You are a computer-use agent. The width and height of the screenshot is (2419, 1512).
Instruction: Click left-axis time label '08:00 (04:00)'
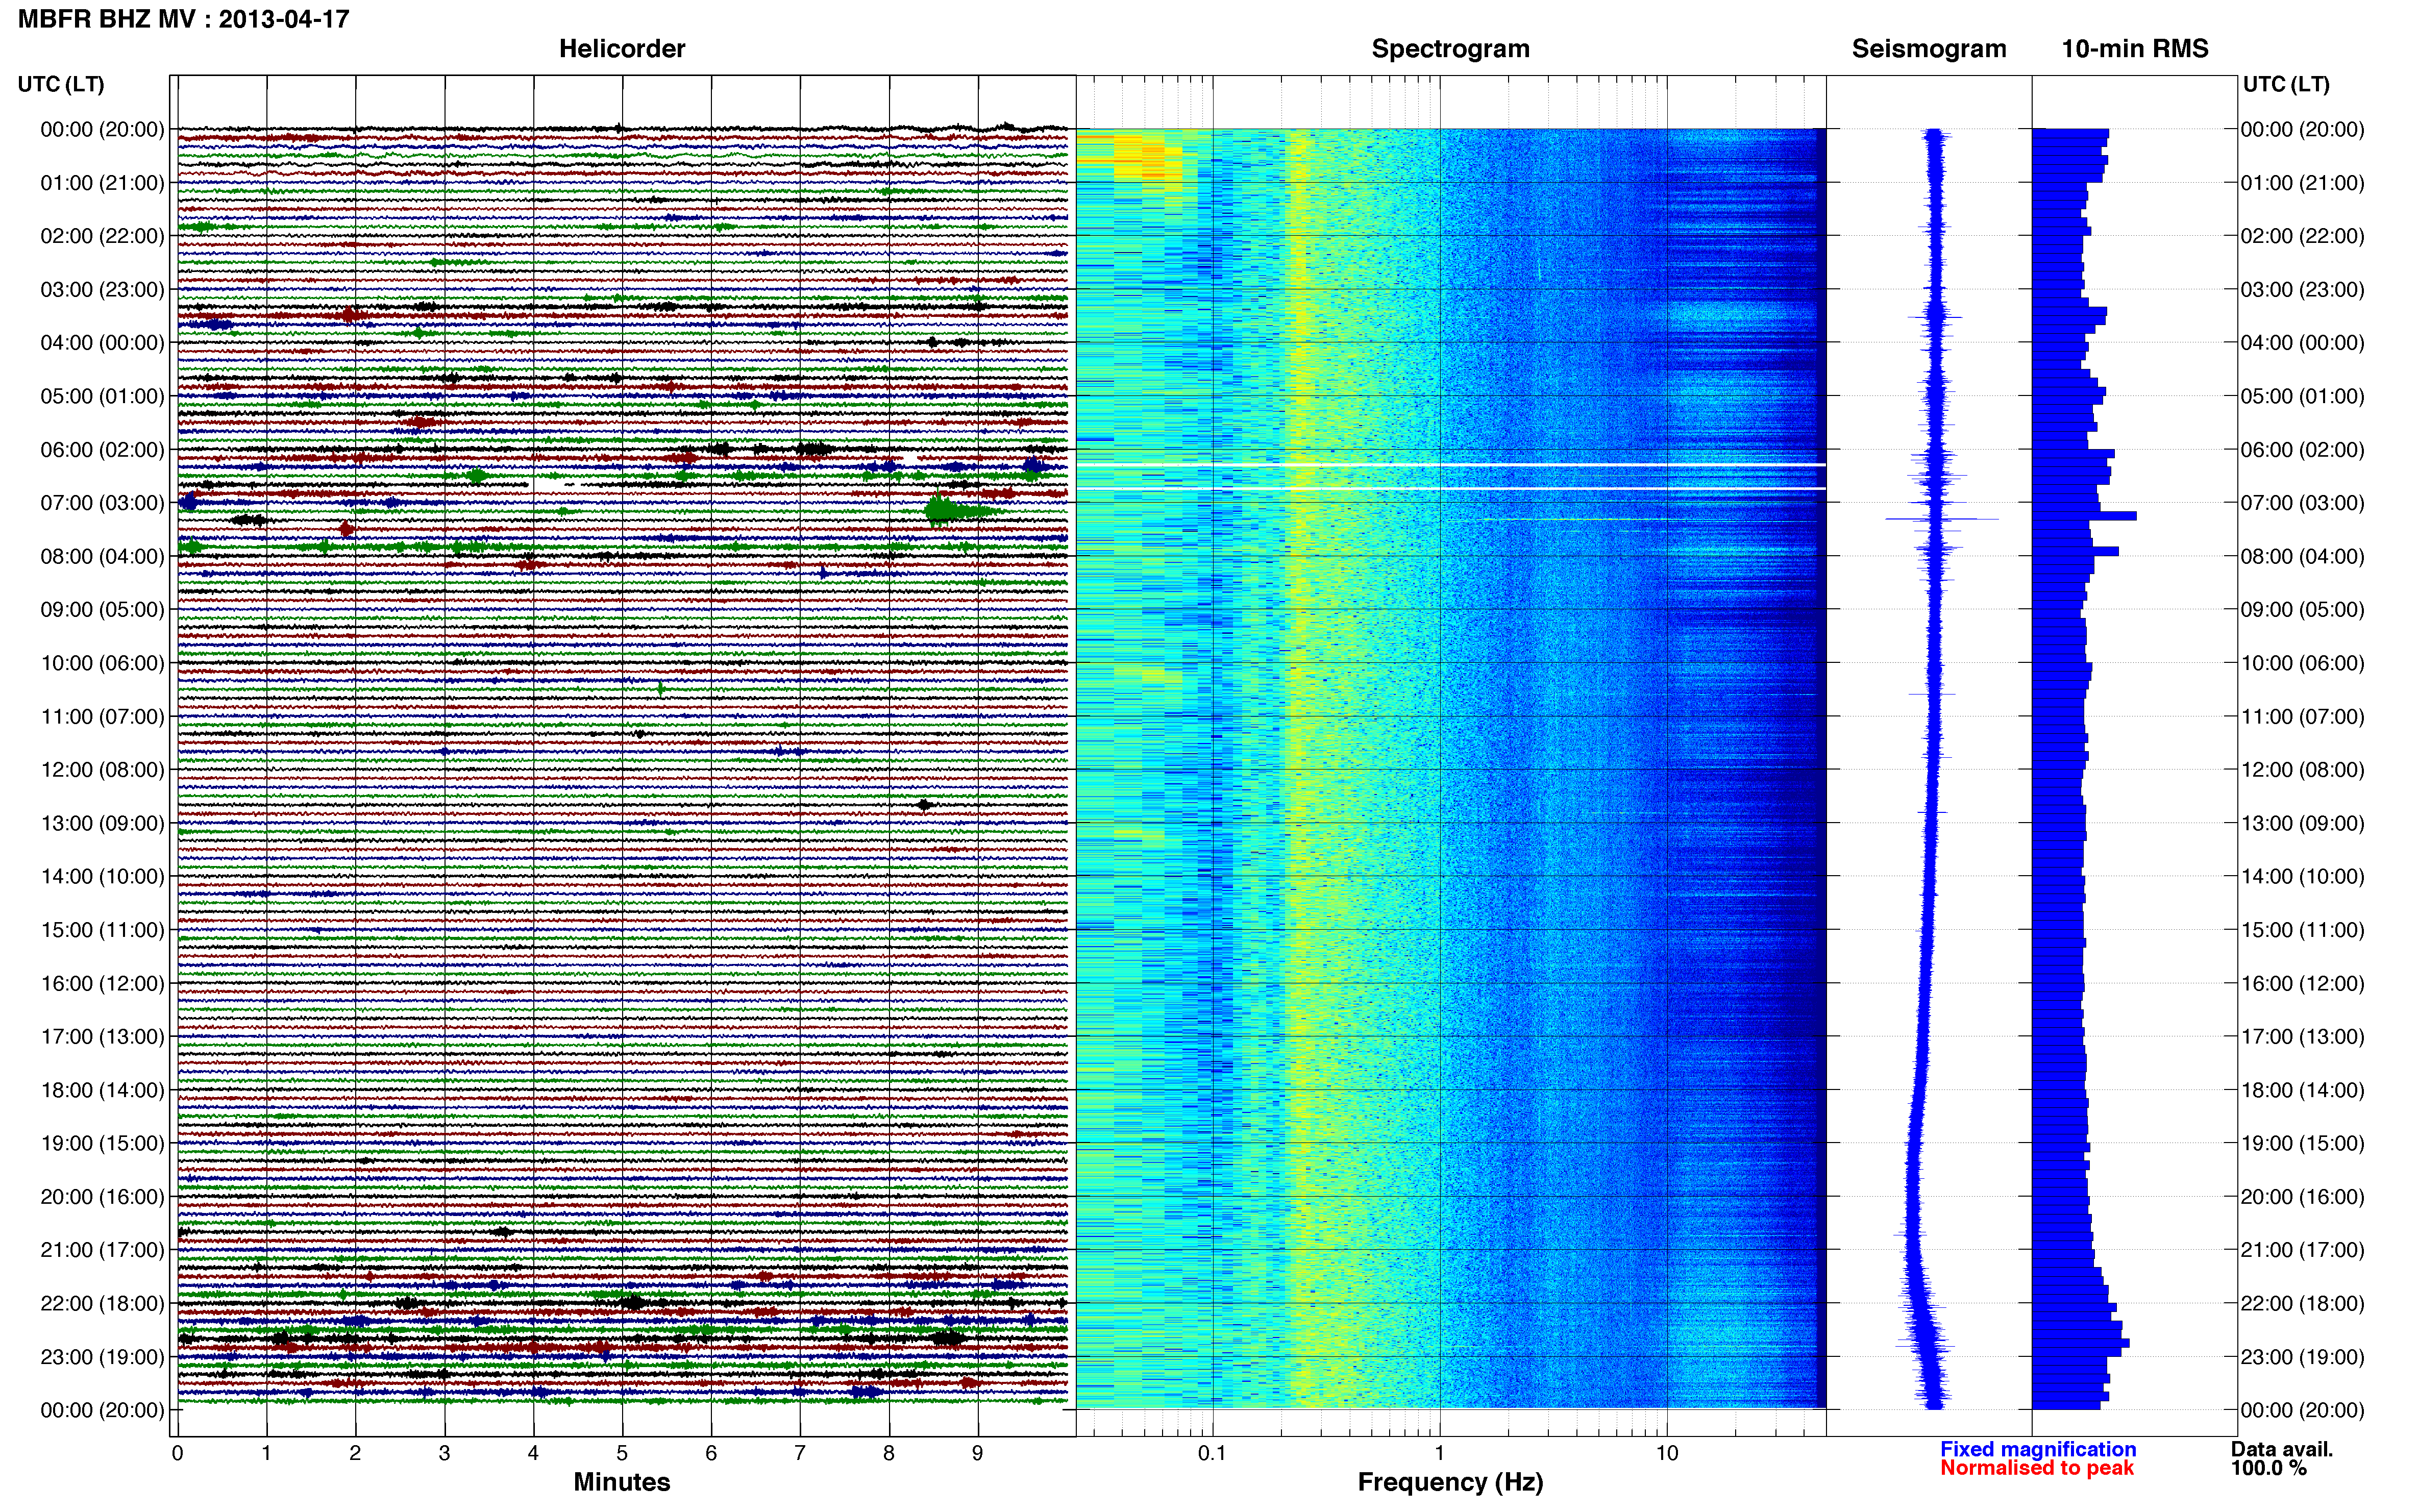point(102,556)
